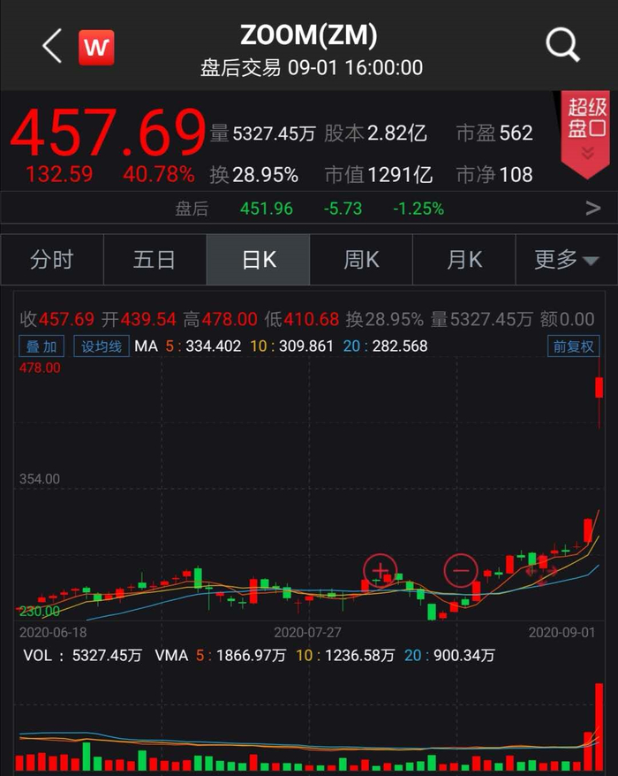Viewport: 618px width, 776px height.
Task: Tap the 叠加 overlay button
Action: click(41, 346)
